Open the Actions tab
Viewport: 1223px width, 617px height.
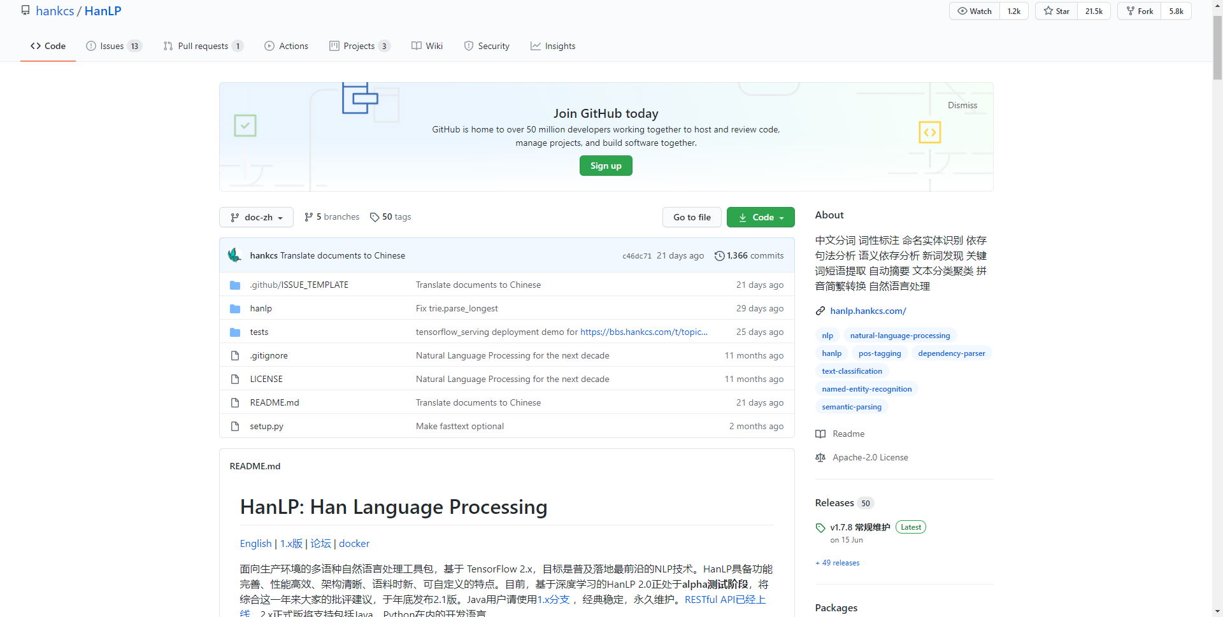(286, 46)
